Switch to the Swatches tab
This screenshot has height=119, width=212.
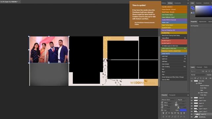(x=199, y=3)
